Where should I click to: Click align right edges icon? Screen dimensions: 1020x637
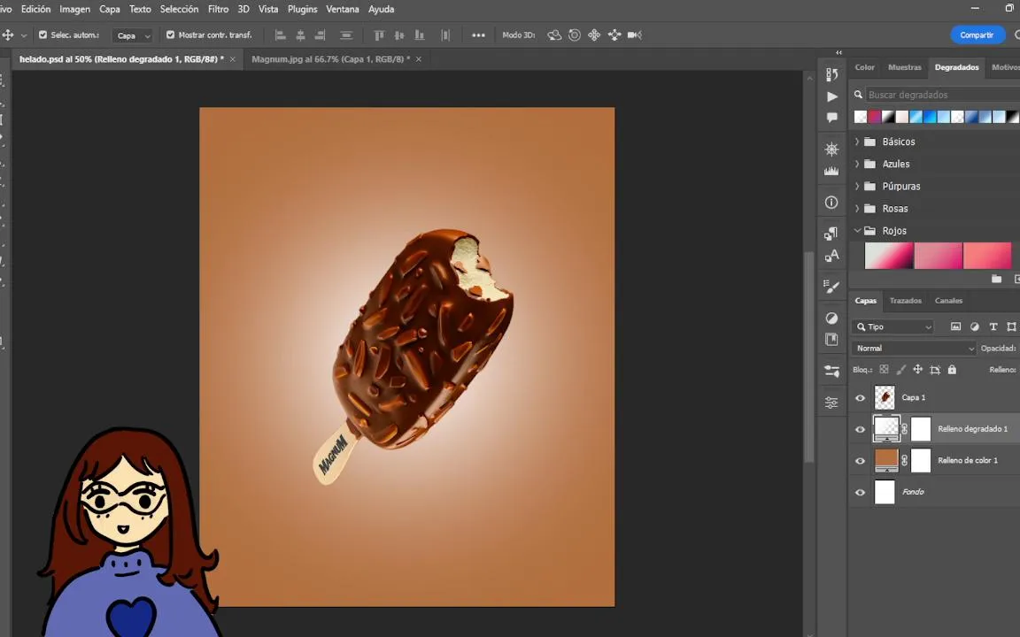click(x=320, y=35)
